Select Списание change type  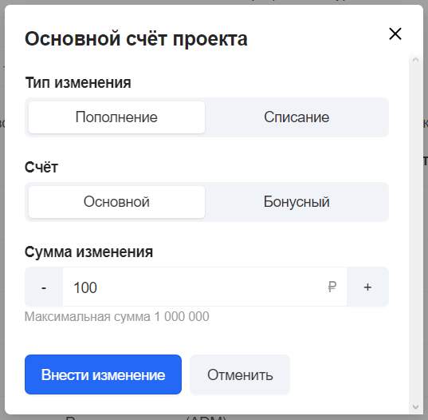coord(296,117)
